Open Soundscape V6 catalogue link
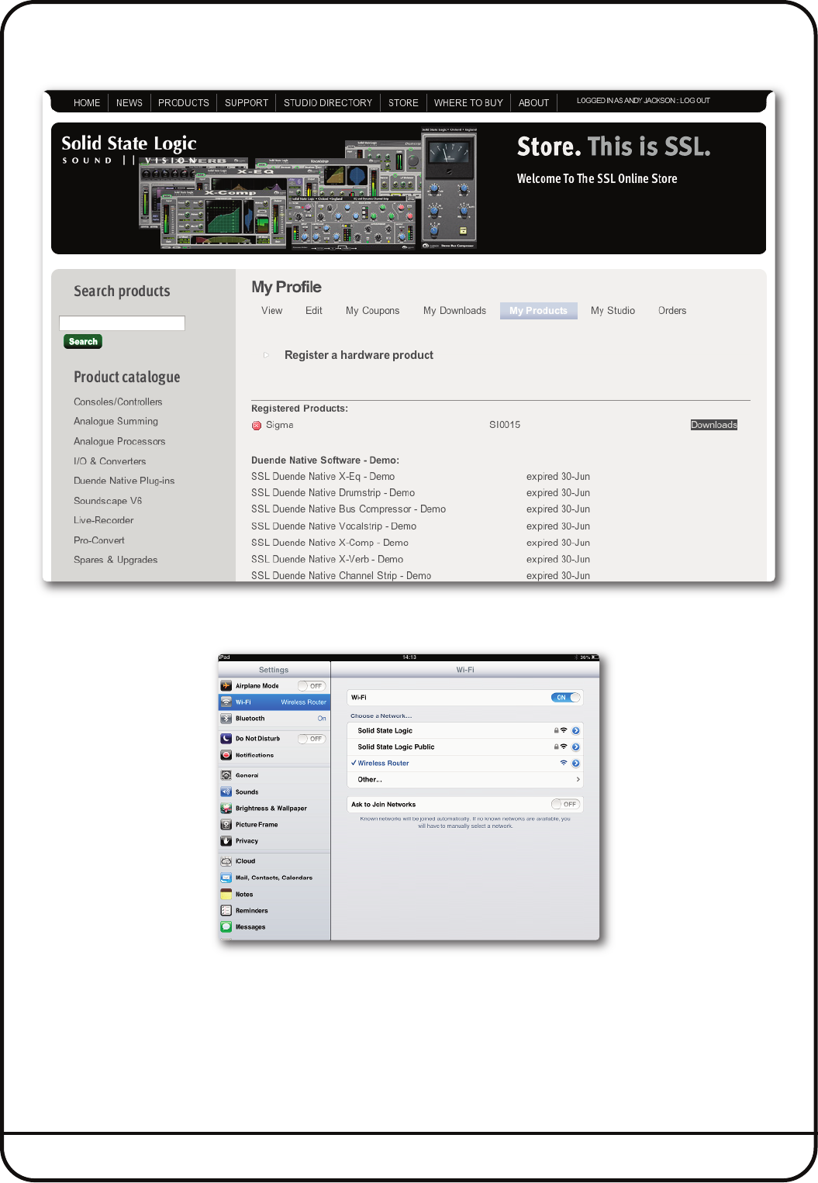 (108, 501)
